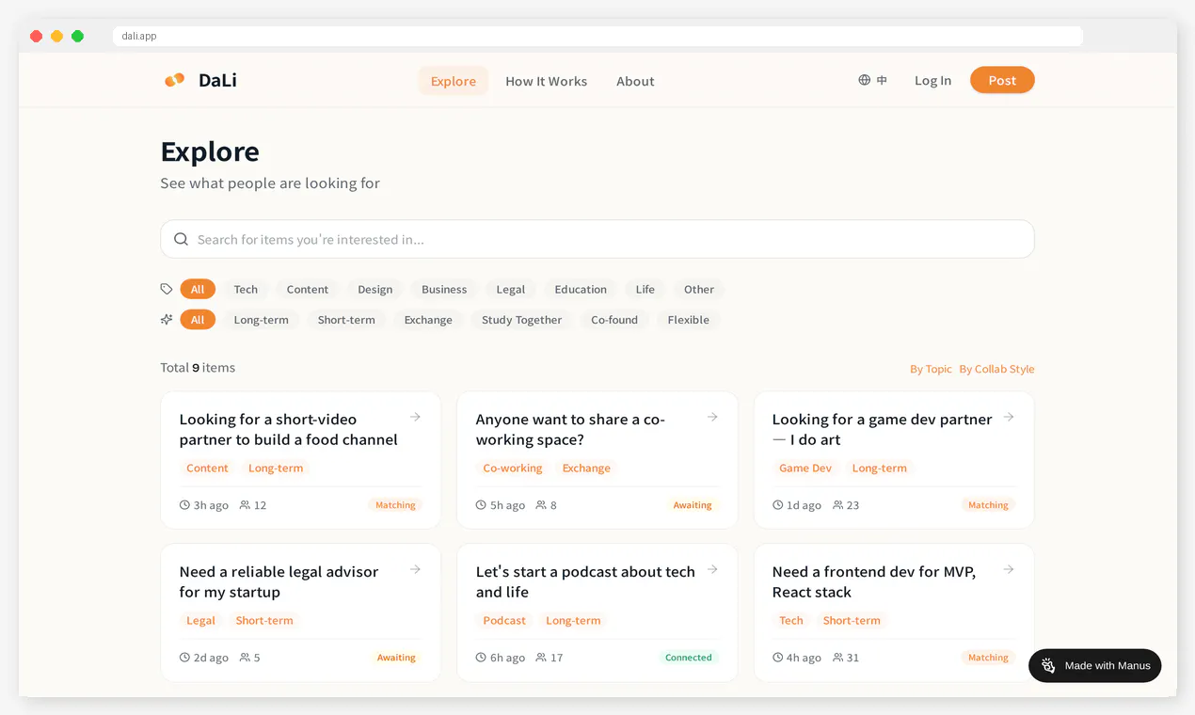Click the clock icon next to 1d ago
1195x715 pixels.
(x=777, y=505)
